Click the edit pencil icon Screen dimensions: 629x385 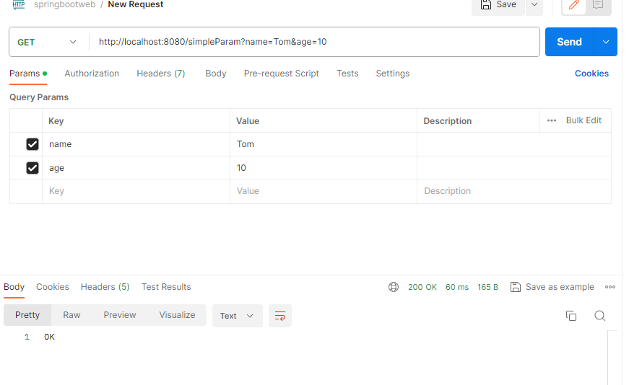point(574,6)
